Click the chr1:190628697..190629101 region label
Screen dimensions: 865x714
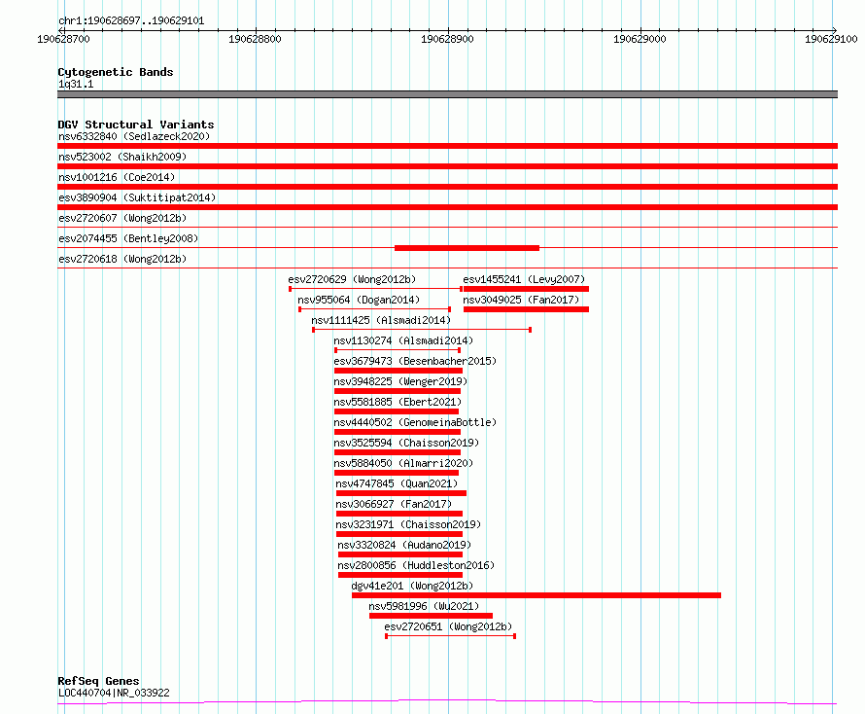[x=131, y=21]
